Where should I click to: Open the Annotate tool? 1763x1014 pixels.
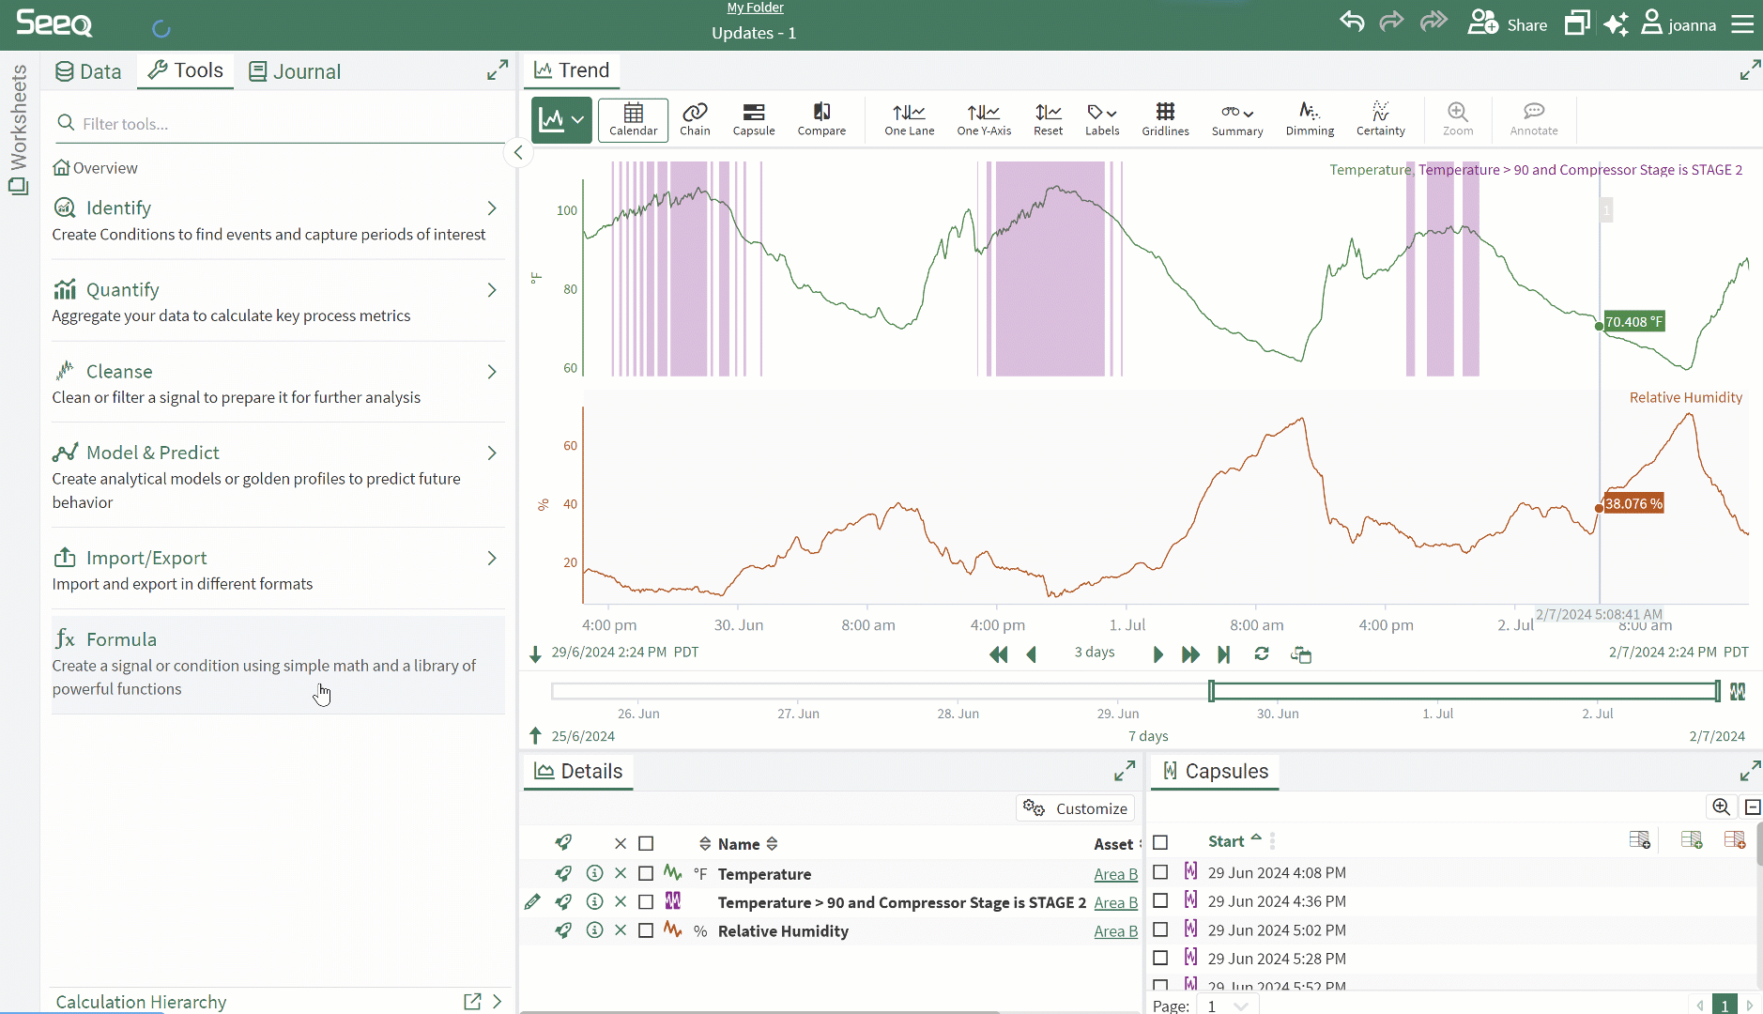point(1533,119)
